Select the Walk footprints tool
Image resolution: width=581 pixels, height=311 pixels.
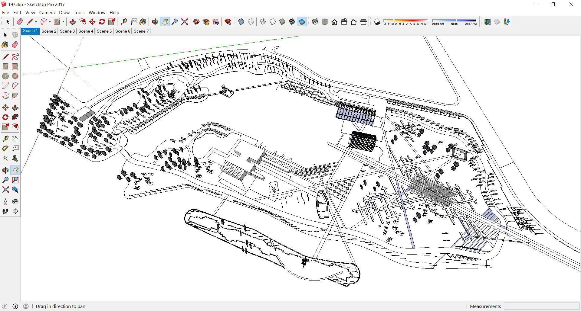point(5,211)
